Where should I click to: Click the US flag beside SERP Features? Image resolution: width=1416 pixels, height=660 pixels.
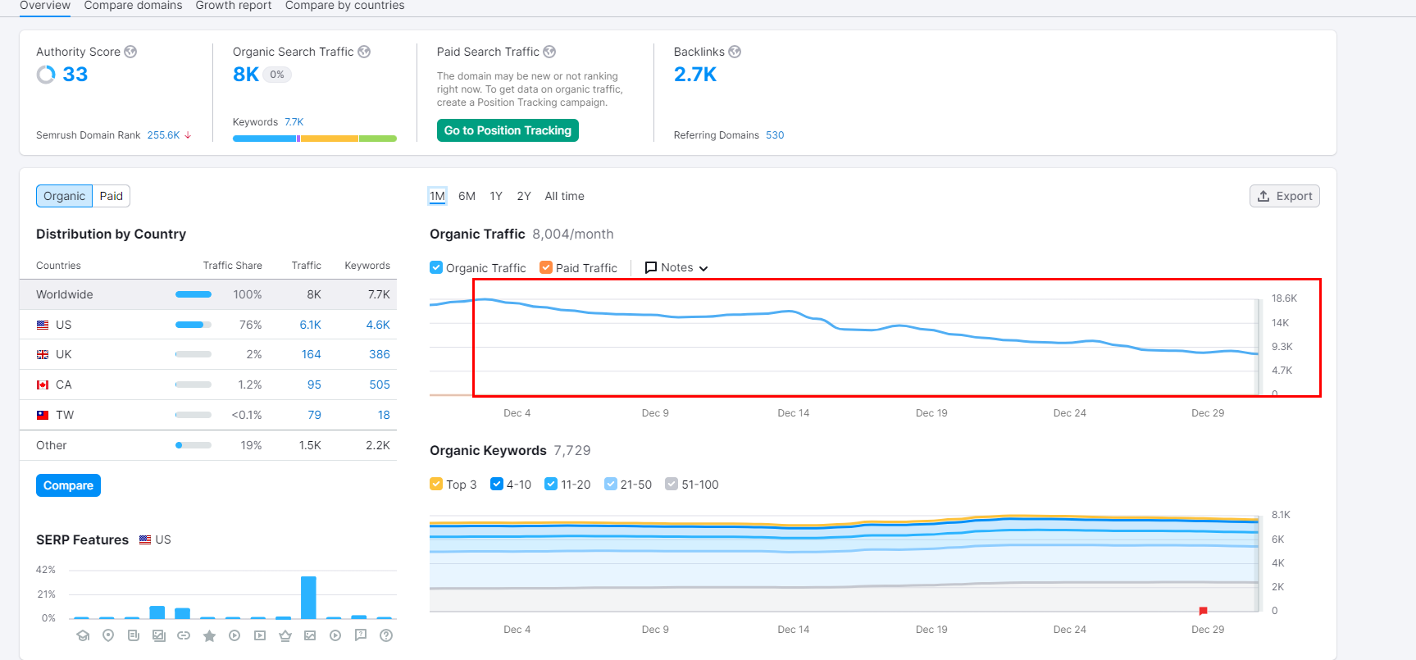pyautogui.click(x=145, y=539)
